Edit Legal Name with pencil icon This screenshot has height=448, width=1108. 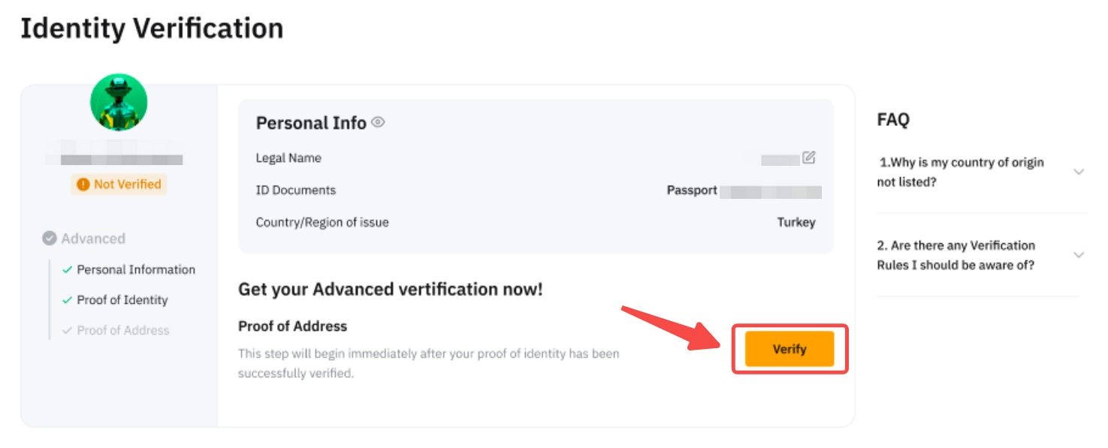(808, 158)
